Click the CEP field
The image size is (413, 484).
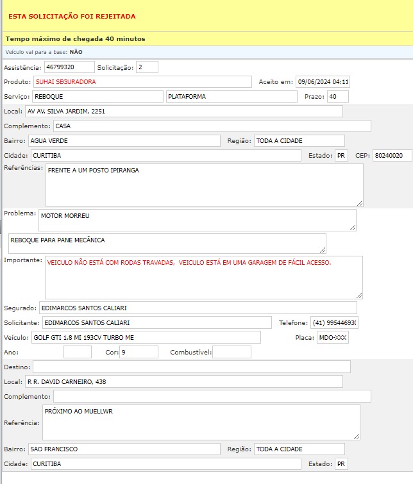[391, 156]
